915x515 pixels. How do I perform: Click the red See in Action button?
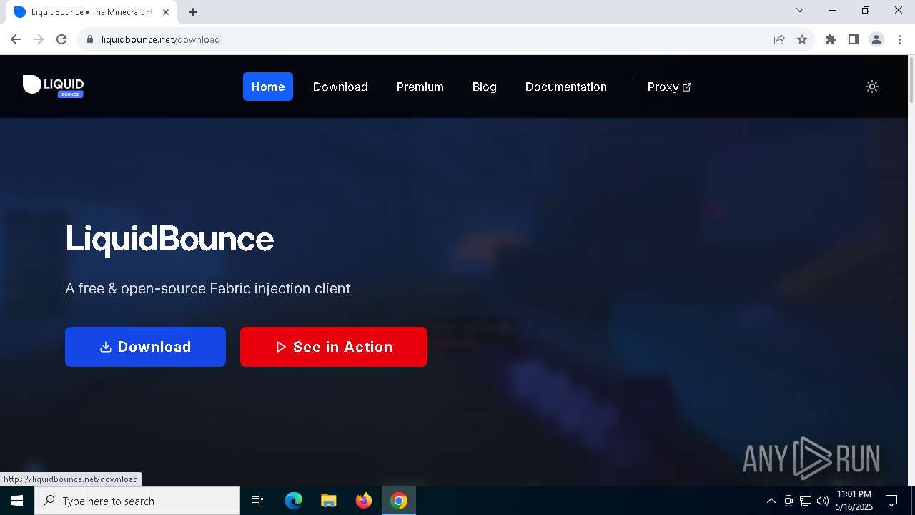coord(334,347)
